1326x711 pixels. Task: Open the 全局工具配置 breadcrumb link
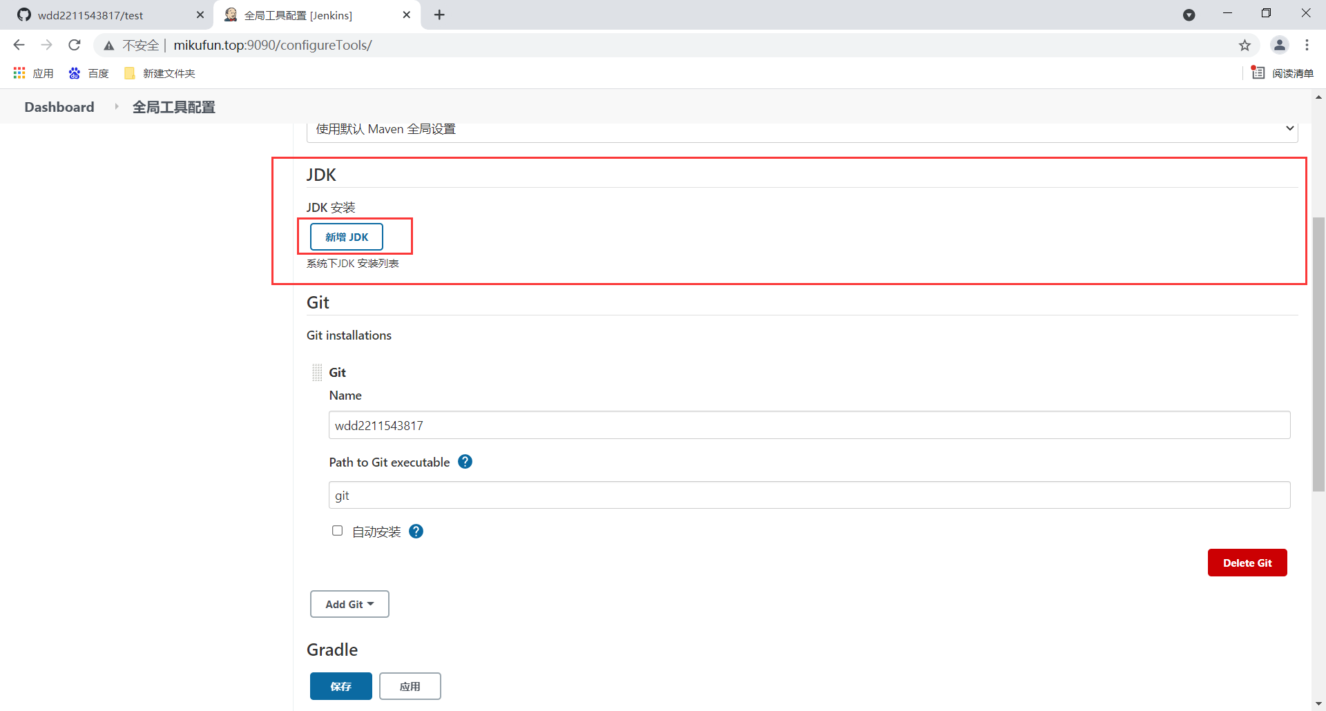pos(174,107)
